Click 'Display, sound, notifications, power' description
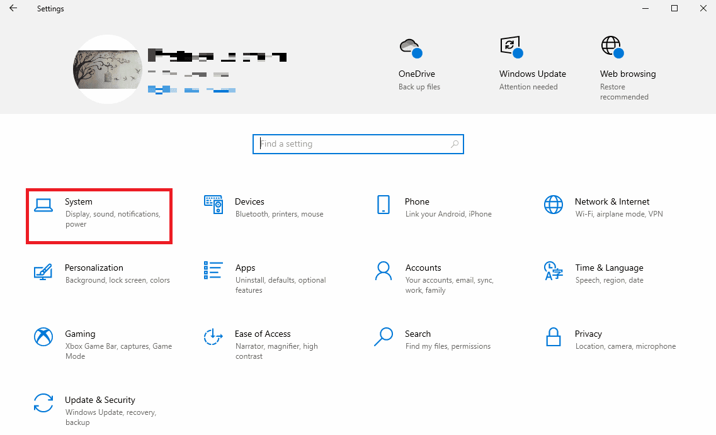Image resolution: width=716 pixels, height=435 pixels. pos(113,219)
